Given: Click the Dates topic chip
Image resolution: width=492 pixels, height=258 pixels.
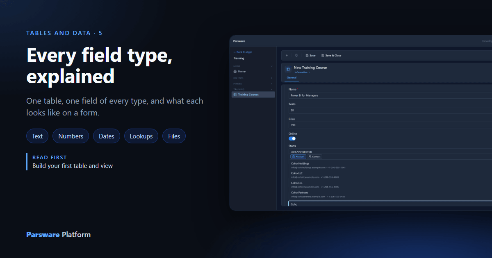Looking at the screenshot, I should click(107, 136).
